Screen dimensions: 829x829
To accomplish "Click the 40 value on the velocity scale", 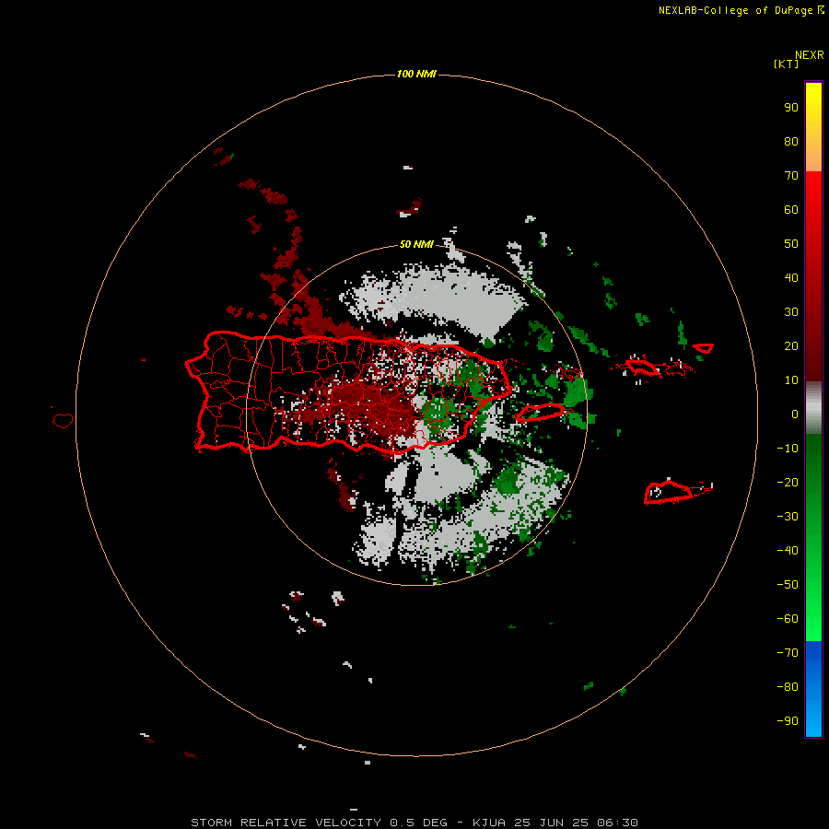I will (x=791, y=278).
